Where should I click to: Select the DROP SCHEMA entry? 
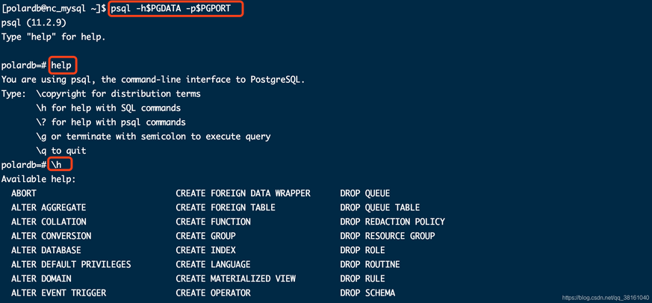(367, 293)
